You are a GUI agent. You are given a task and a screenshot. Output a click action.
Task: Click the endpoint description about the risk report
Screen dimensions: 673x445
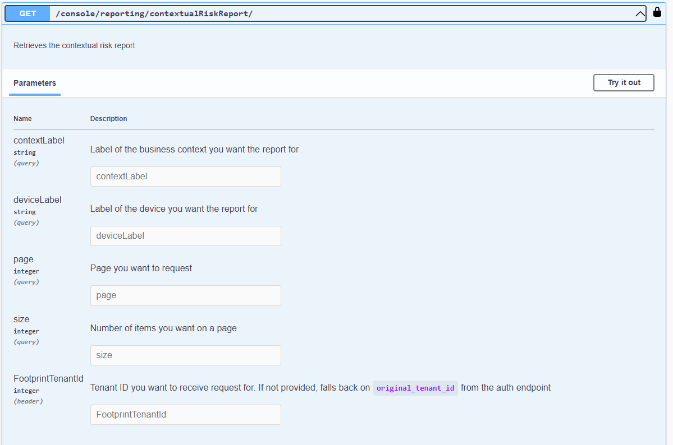(x=74, y=45)
